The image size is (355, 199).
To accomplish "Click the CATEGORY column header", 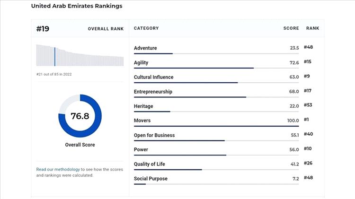I will (146, 28).
